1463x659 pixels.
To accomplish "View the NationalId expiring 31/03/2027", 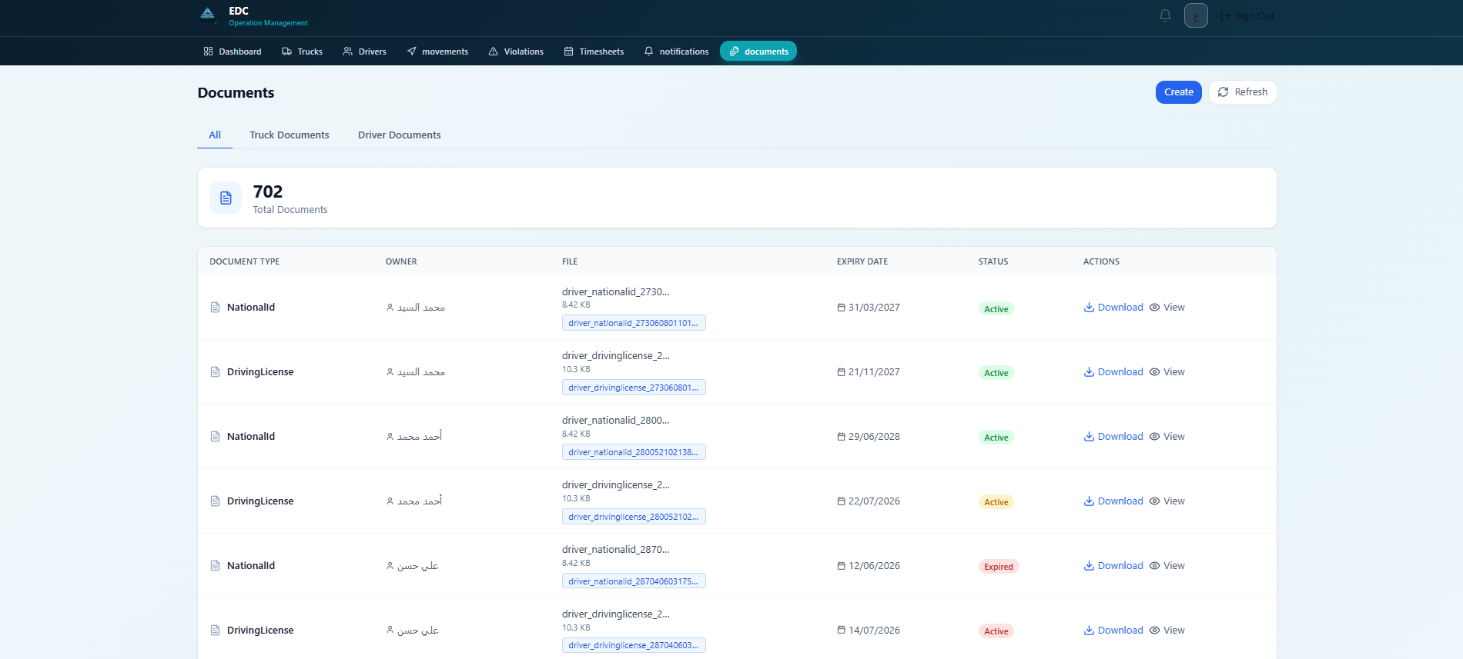I will click(1167, 308).
